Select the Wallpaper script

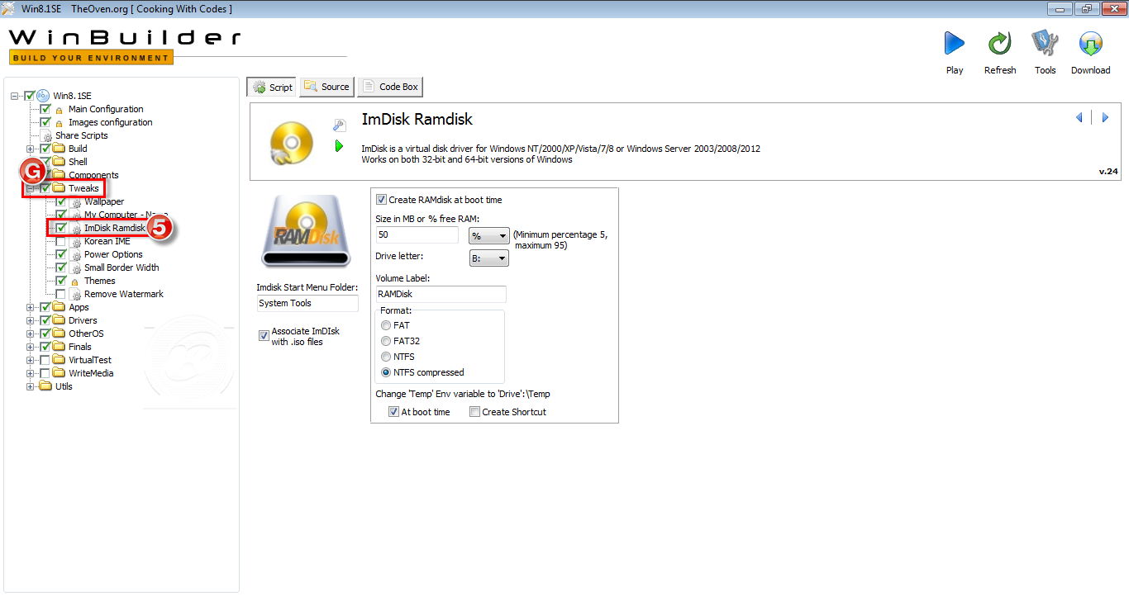(104, 201)
